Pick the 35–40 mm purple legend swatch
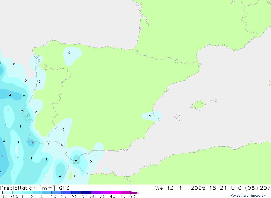The height and width of the screenshot is (198, 271). [x=106, y=193]
